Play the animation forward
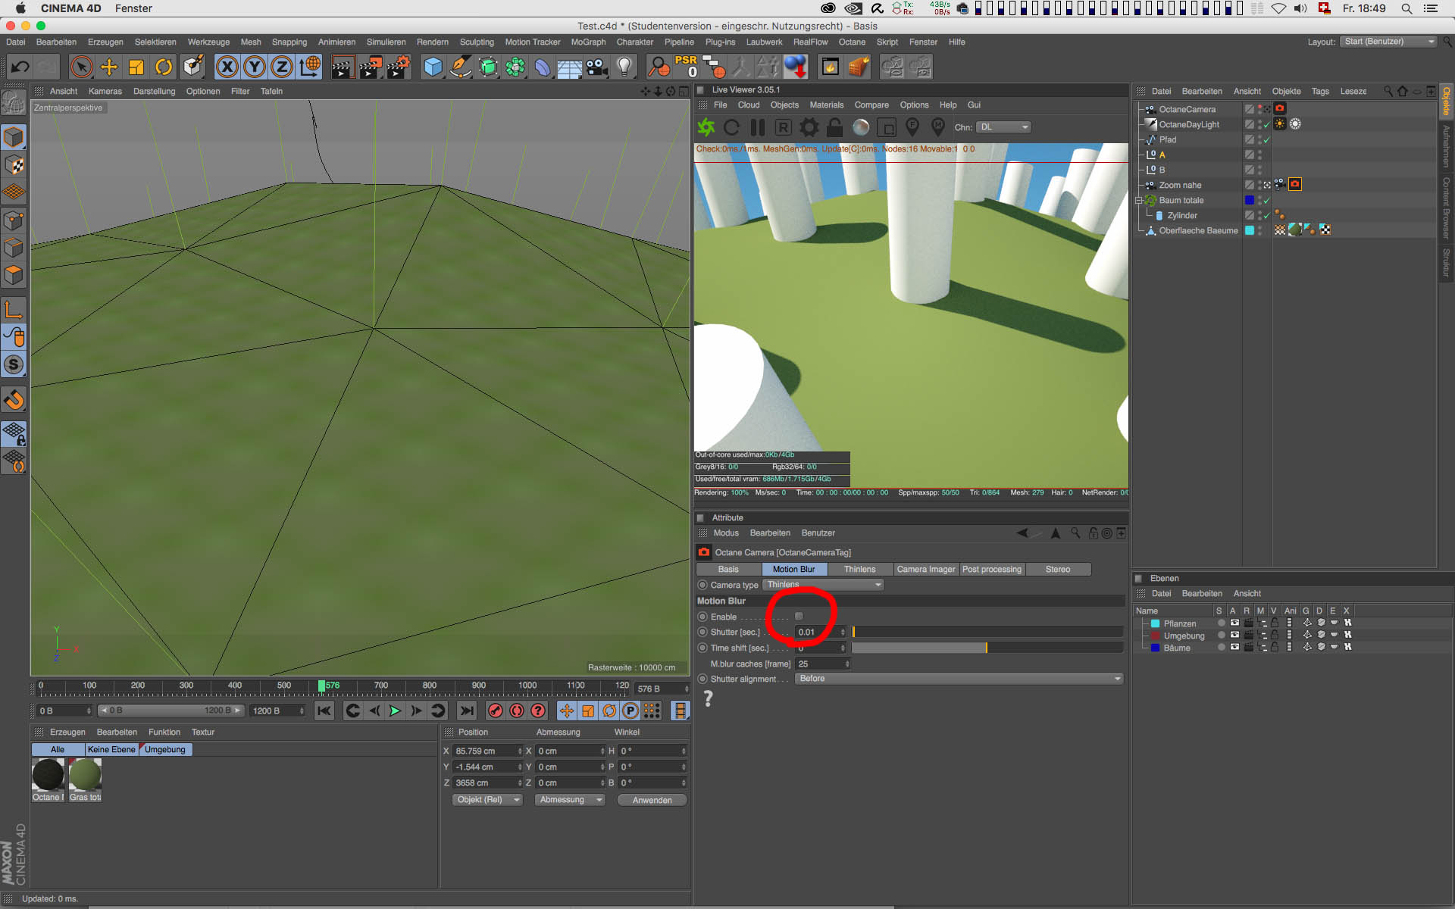 [395, 711]
